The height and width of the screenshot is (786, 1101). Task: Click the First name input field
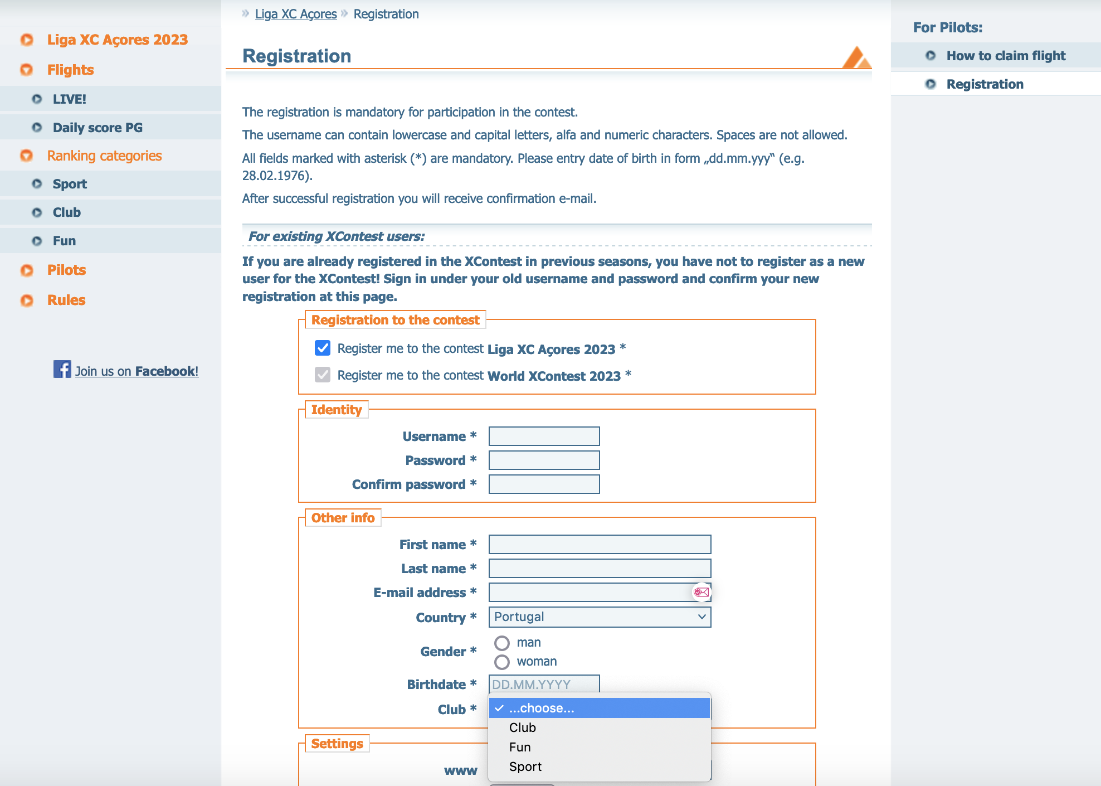point(600,545)
